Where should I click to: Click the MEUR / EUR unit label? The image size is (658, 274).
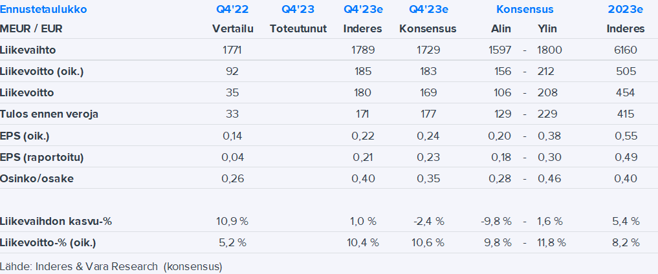coord(32,28)
